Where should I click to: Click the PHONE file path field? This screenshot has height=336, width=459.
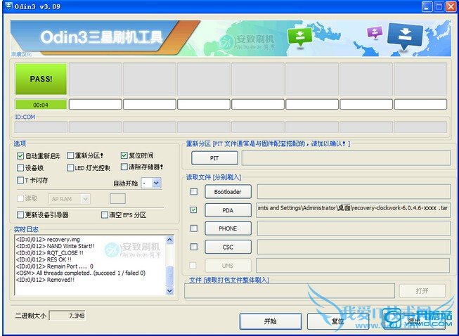click(x=354, y=228)
